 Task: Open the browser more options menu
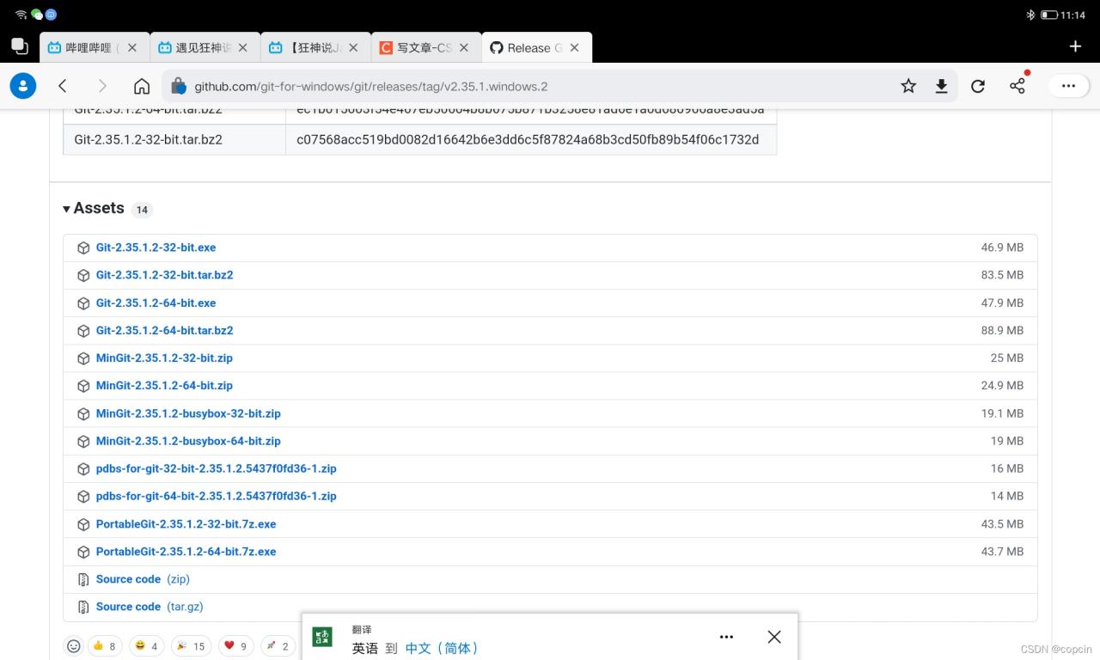point(1068,86)
